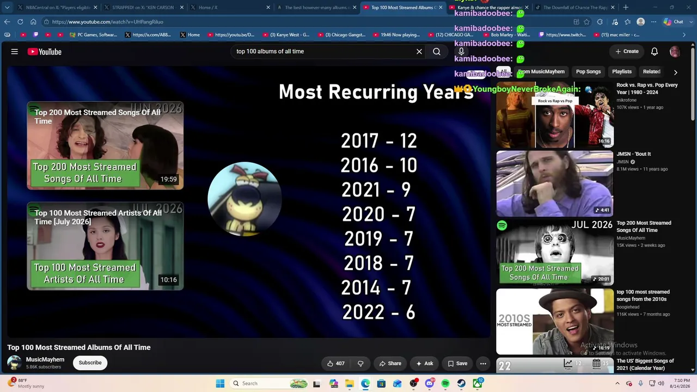Open the 'PC Games, Softwar...' bookmark
Screen dimensions: 697x392
[93, 35]
